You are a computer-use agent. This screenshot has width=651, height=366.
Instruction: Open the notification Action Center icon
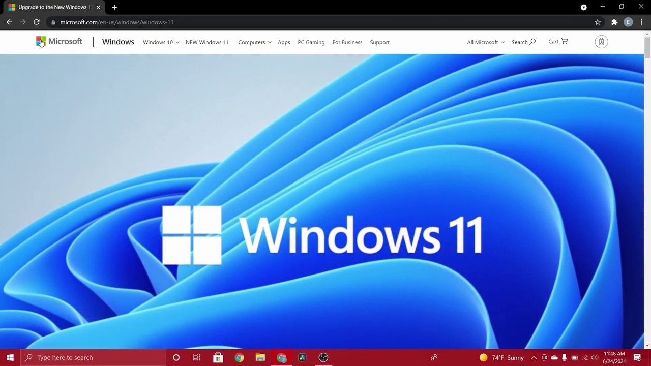point(637,357)
